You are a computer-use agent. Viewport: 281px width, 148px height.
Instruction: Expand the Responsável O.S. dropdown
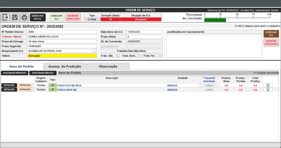tap(94, 51)
